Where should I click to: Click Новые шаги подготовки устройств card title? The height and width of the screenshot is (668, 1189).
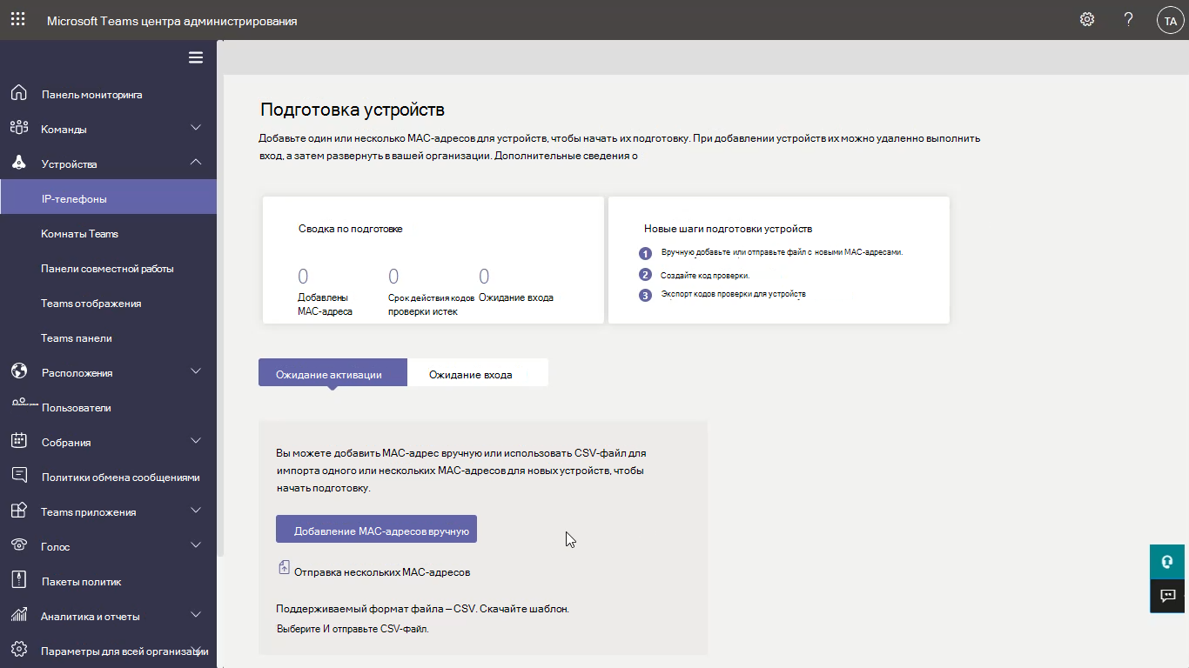(x=728, y=229)
